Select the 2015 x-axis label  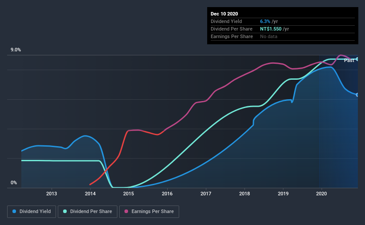point(128,194)
